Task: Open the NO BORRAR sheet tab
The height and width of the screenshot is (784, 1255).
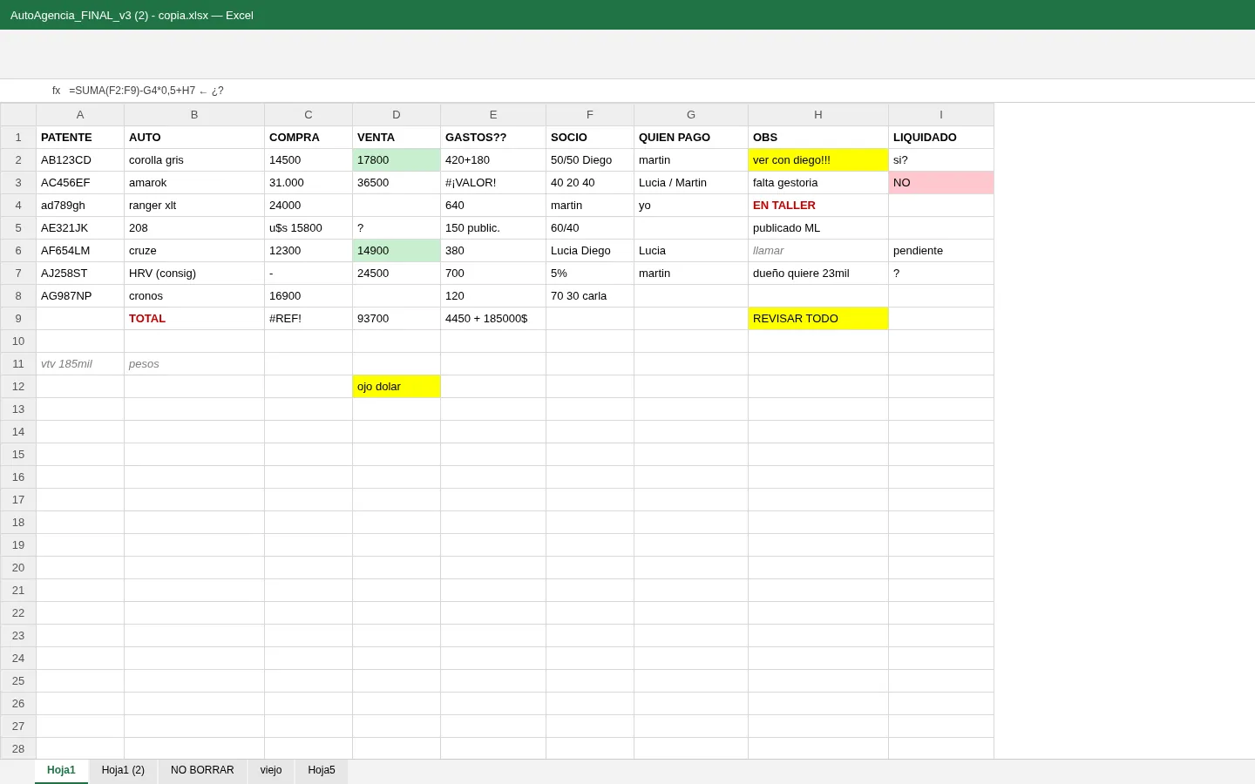Action: 202,771
